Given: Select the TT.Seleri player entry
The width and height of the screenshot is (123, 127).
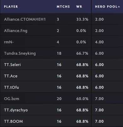Looking at the screenshot, I should click(13, 65).
